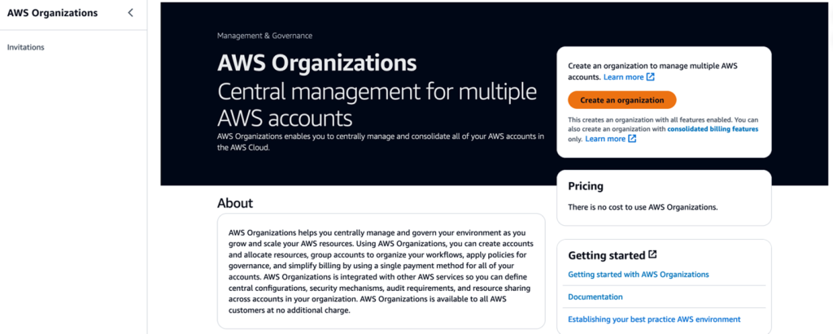Click external icon after second Learn more
The width and height of the screenshot is (833, 334).
click(x=632, y=139)
